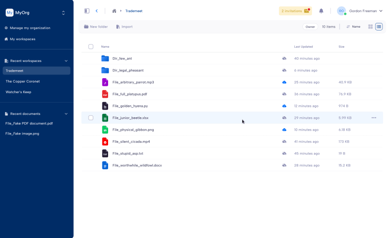Click the New folder button

[x=96, y=27]
